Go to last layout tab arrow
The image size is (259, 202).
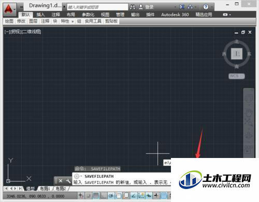[20, 189]
